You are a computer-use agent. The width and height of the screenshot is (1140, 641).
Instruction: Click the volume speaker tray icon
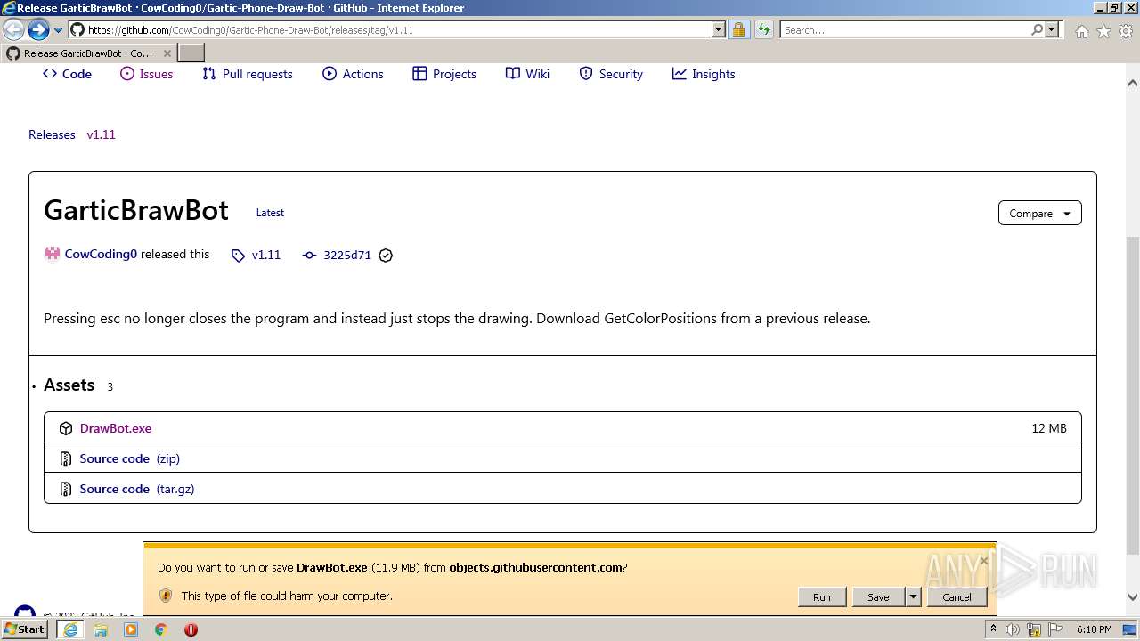1013,629
